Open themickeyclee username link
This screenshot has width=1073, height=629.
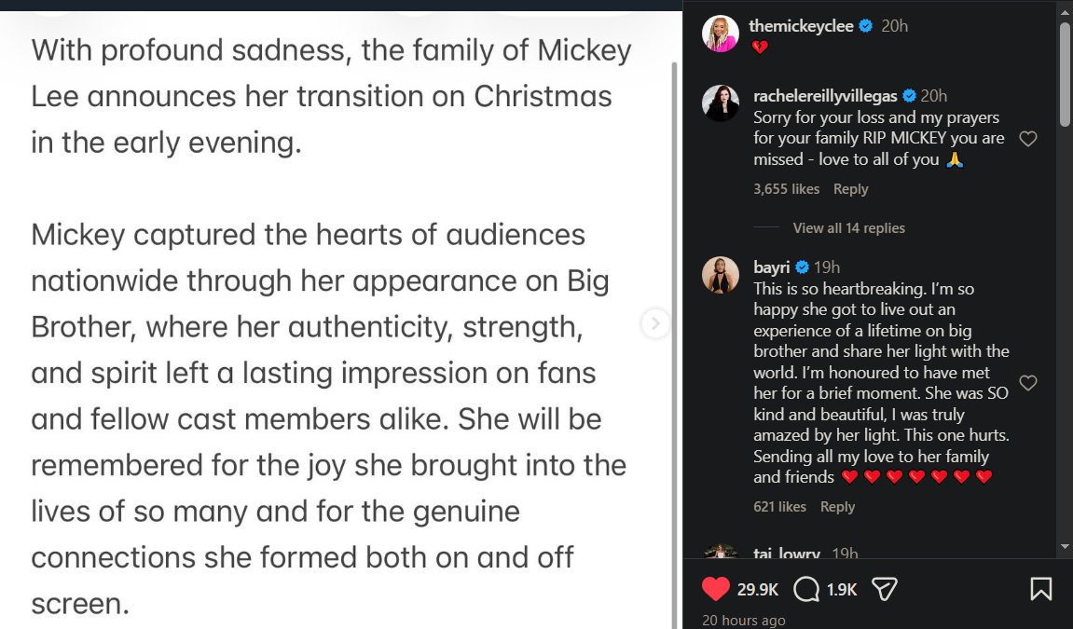[x=801, y=26]
